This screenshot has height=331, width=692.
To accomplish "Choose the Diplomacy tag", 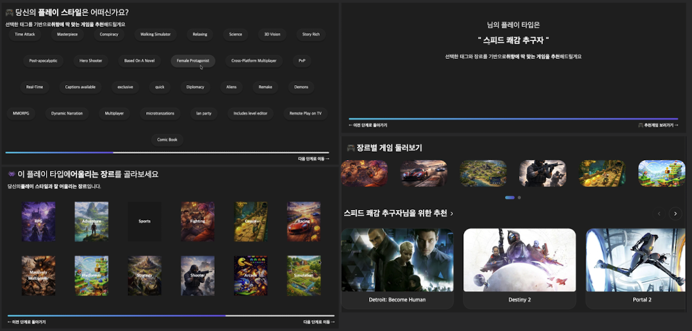I will [x=195, y=87].
